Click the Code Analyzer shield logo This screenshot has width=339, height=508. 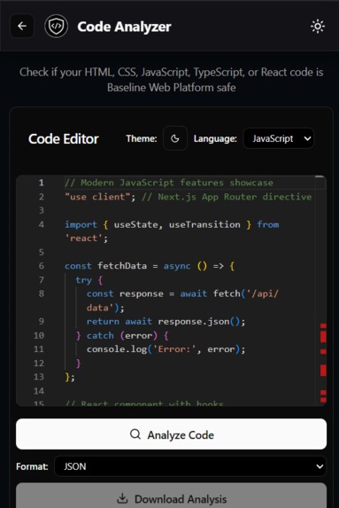(x=57, y=27)
